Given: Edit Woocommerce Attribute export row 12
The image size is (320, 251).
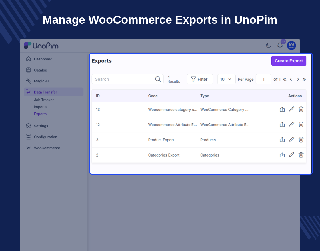Looking at the screenshot, I should tap(292, 124).
